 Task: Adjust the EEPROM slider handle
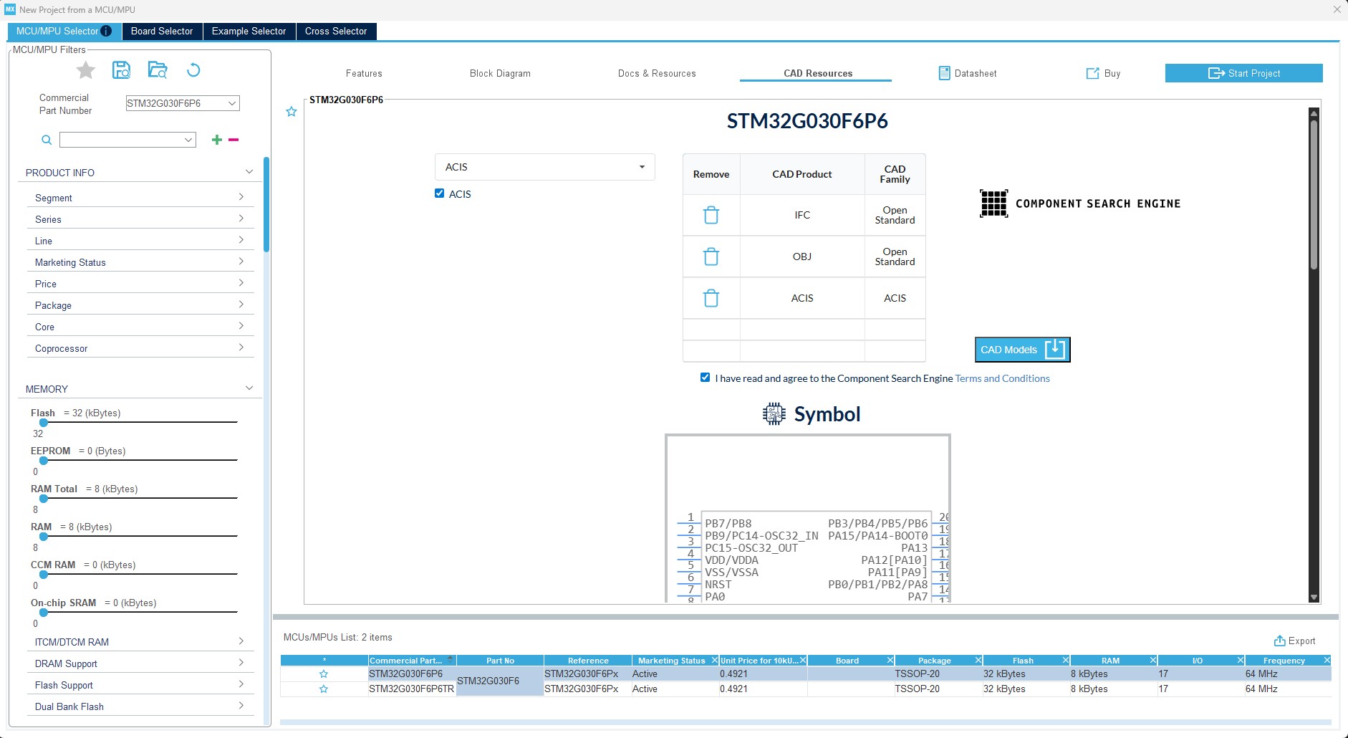pos(44,461)
